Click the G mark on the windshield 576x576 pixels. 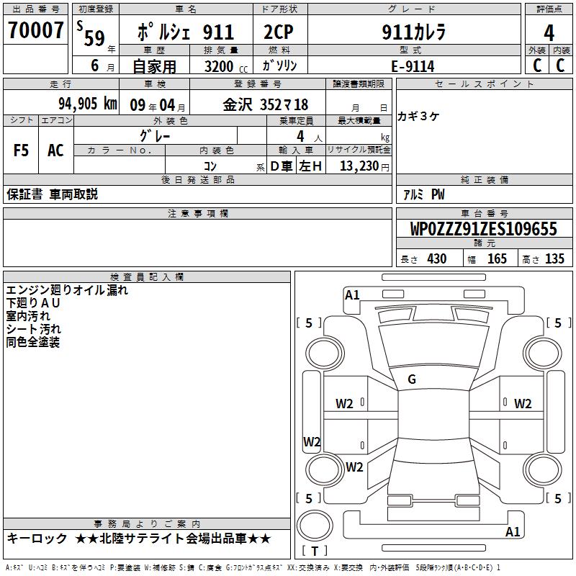[x=412, y=379]
